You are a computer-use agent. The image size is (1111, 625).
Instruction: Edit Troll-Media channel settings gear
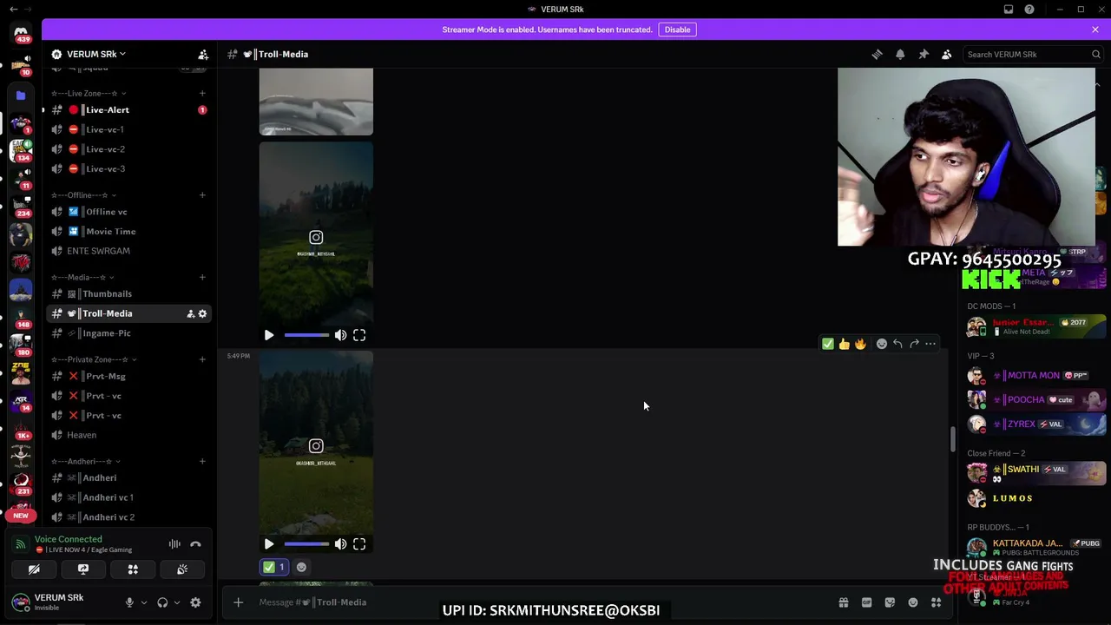coord(203,313)
